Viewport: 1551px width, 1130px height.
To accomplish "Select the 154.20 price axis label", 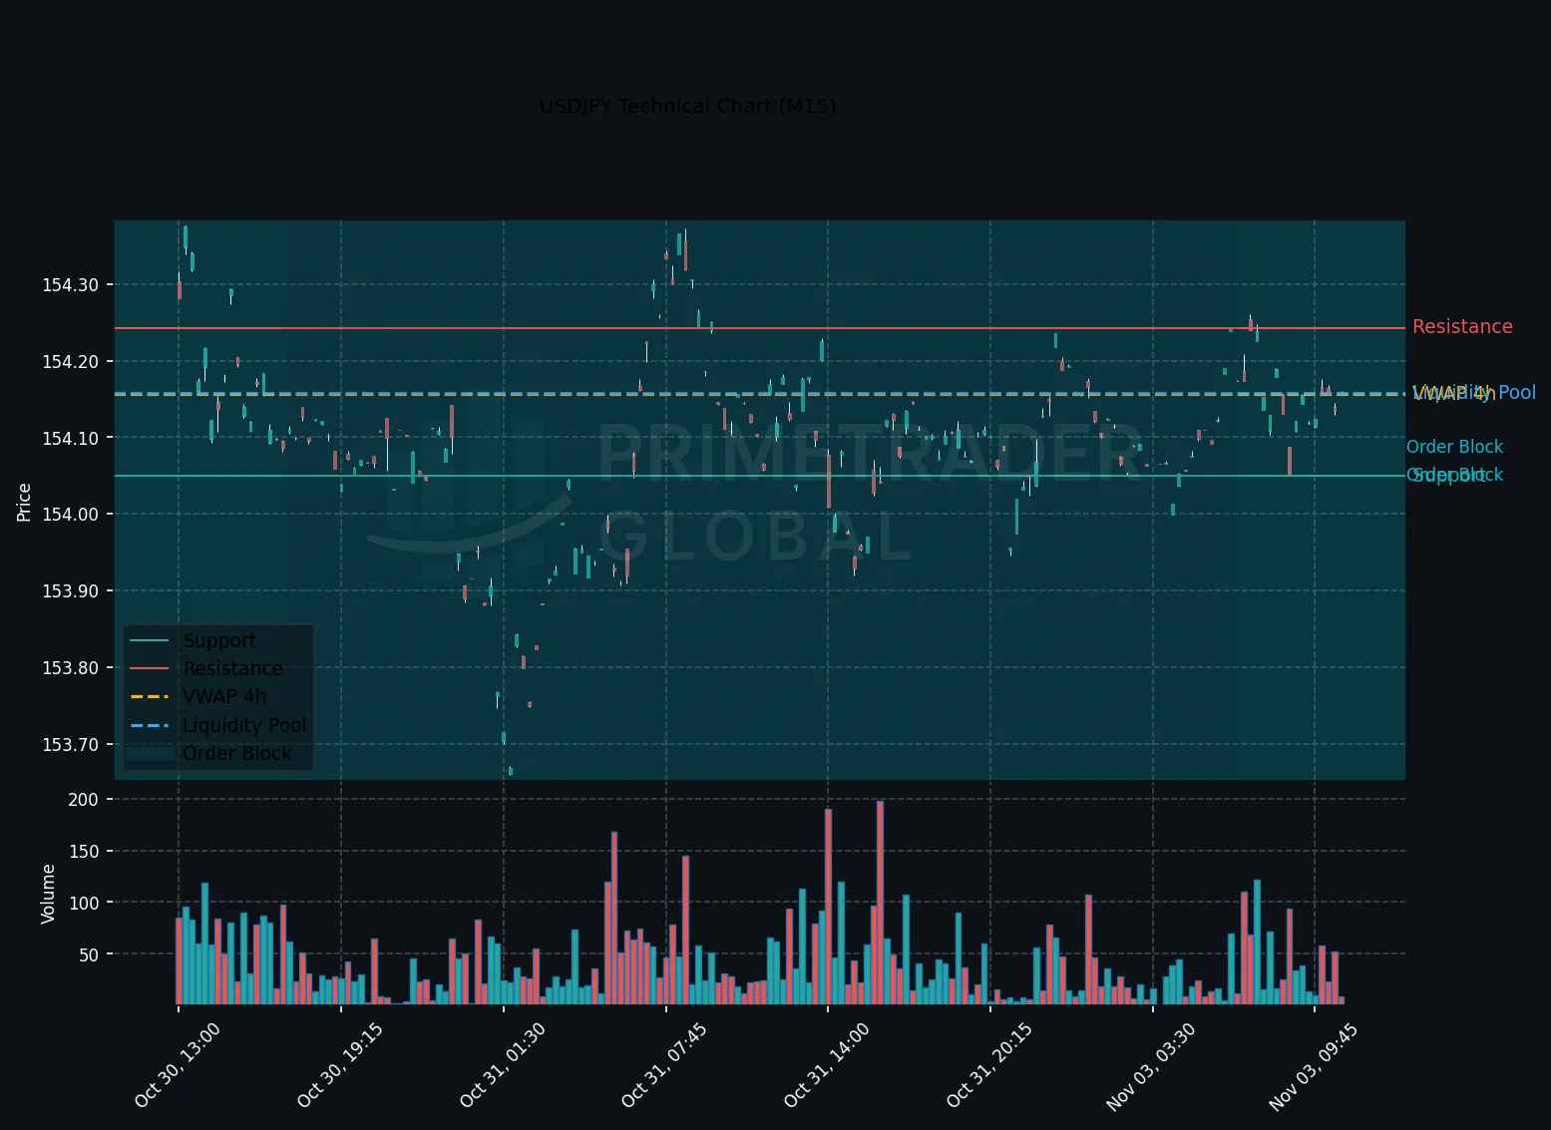I will pos(70,362).
